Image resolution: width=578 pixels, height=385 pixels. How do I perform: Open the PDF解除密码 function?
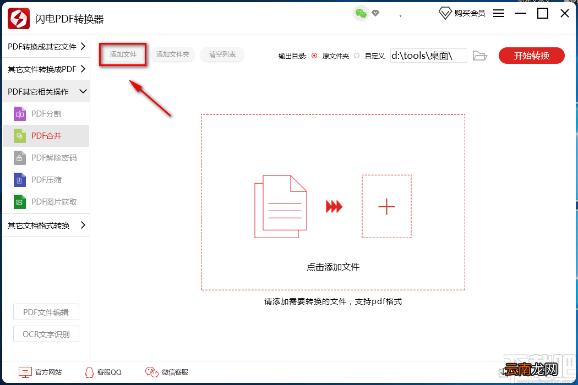coord(46,158)
